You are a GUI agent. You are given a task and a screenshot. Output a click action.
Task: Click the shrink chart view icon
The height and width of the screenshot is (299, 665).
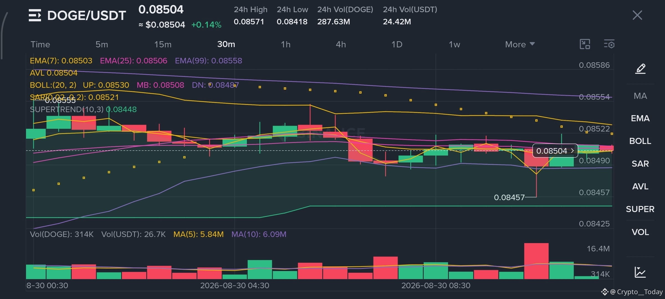585,44
